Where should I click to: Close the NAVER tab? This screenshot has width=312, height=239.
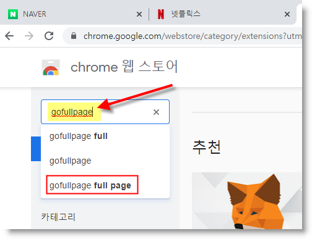pyautogui.click(x=139, y=14)
